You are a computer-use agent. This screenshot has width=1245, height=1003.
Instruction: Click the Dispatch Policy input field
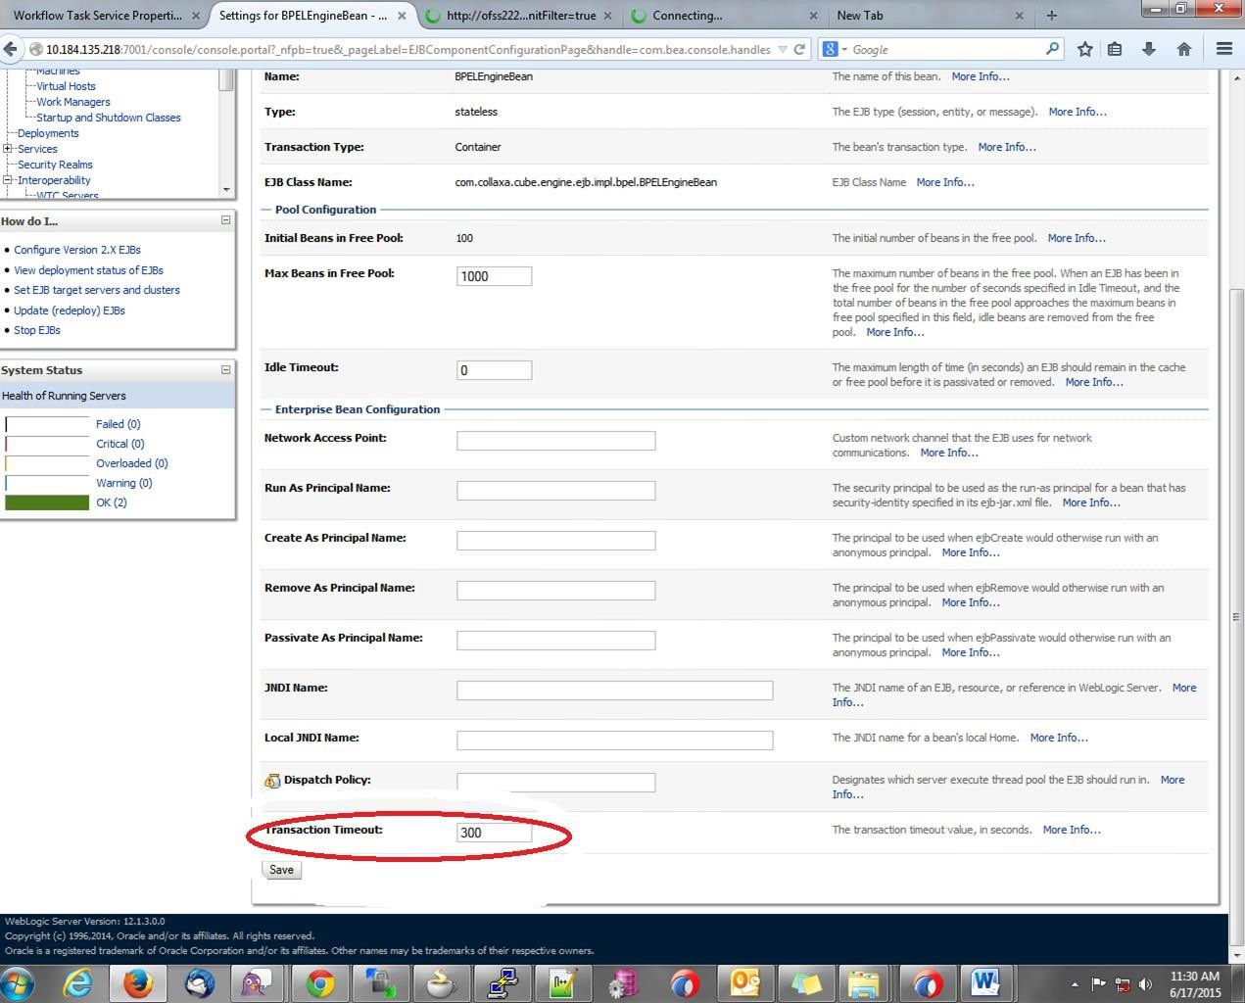[555, 783]
